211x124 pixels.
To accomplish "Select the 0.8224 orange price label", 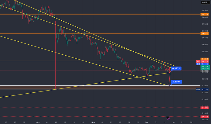I will tap(204, 14).
